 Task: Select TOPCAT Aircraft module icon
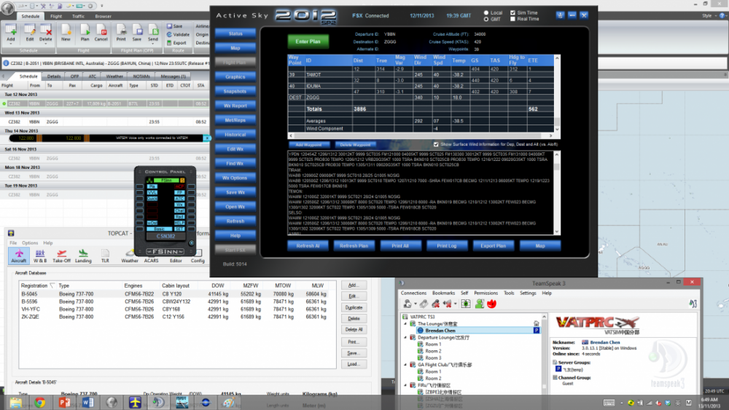19,256
